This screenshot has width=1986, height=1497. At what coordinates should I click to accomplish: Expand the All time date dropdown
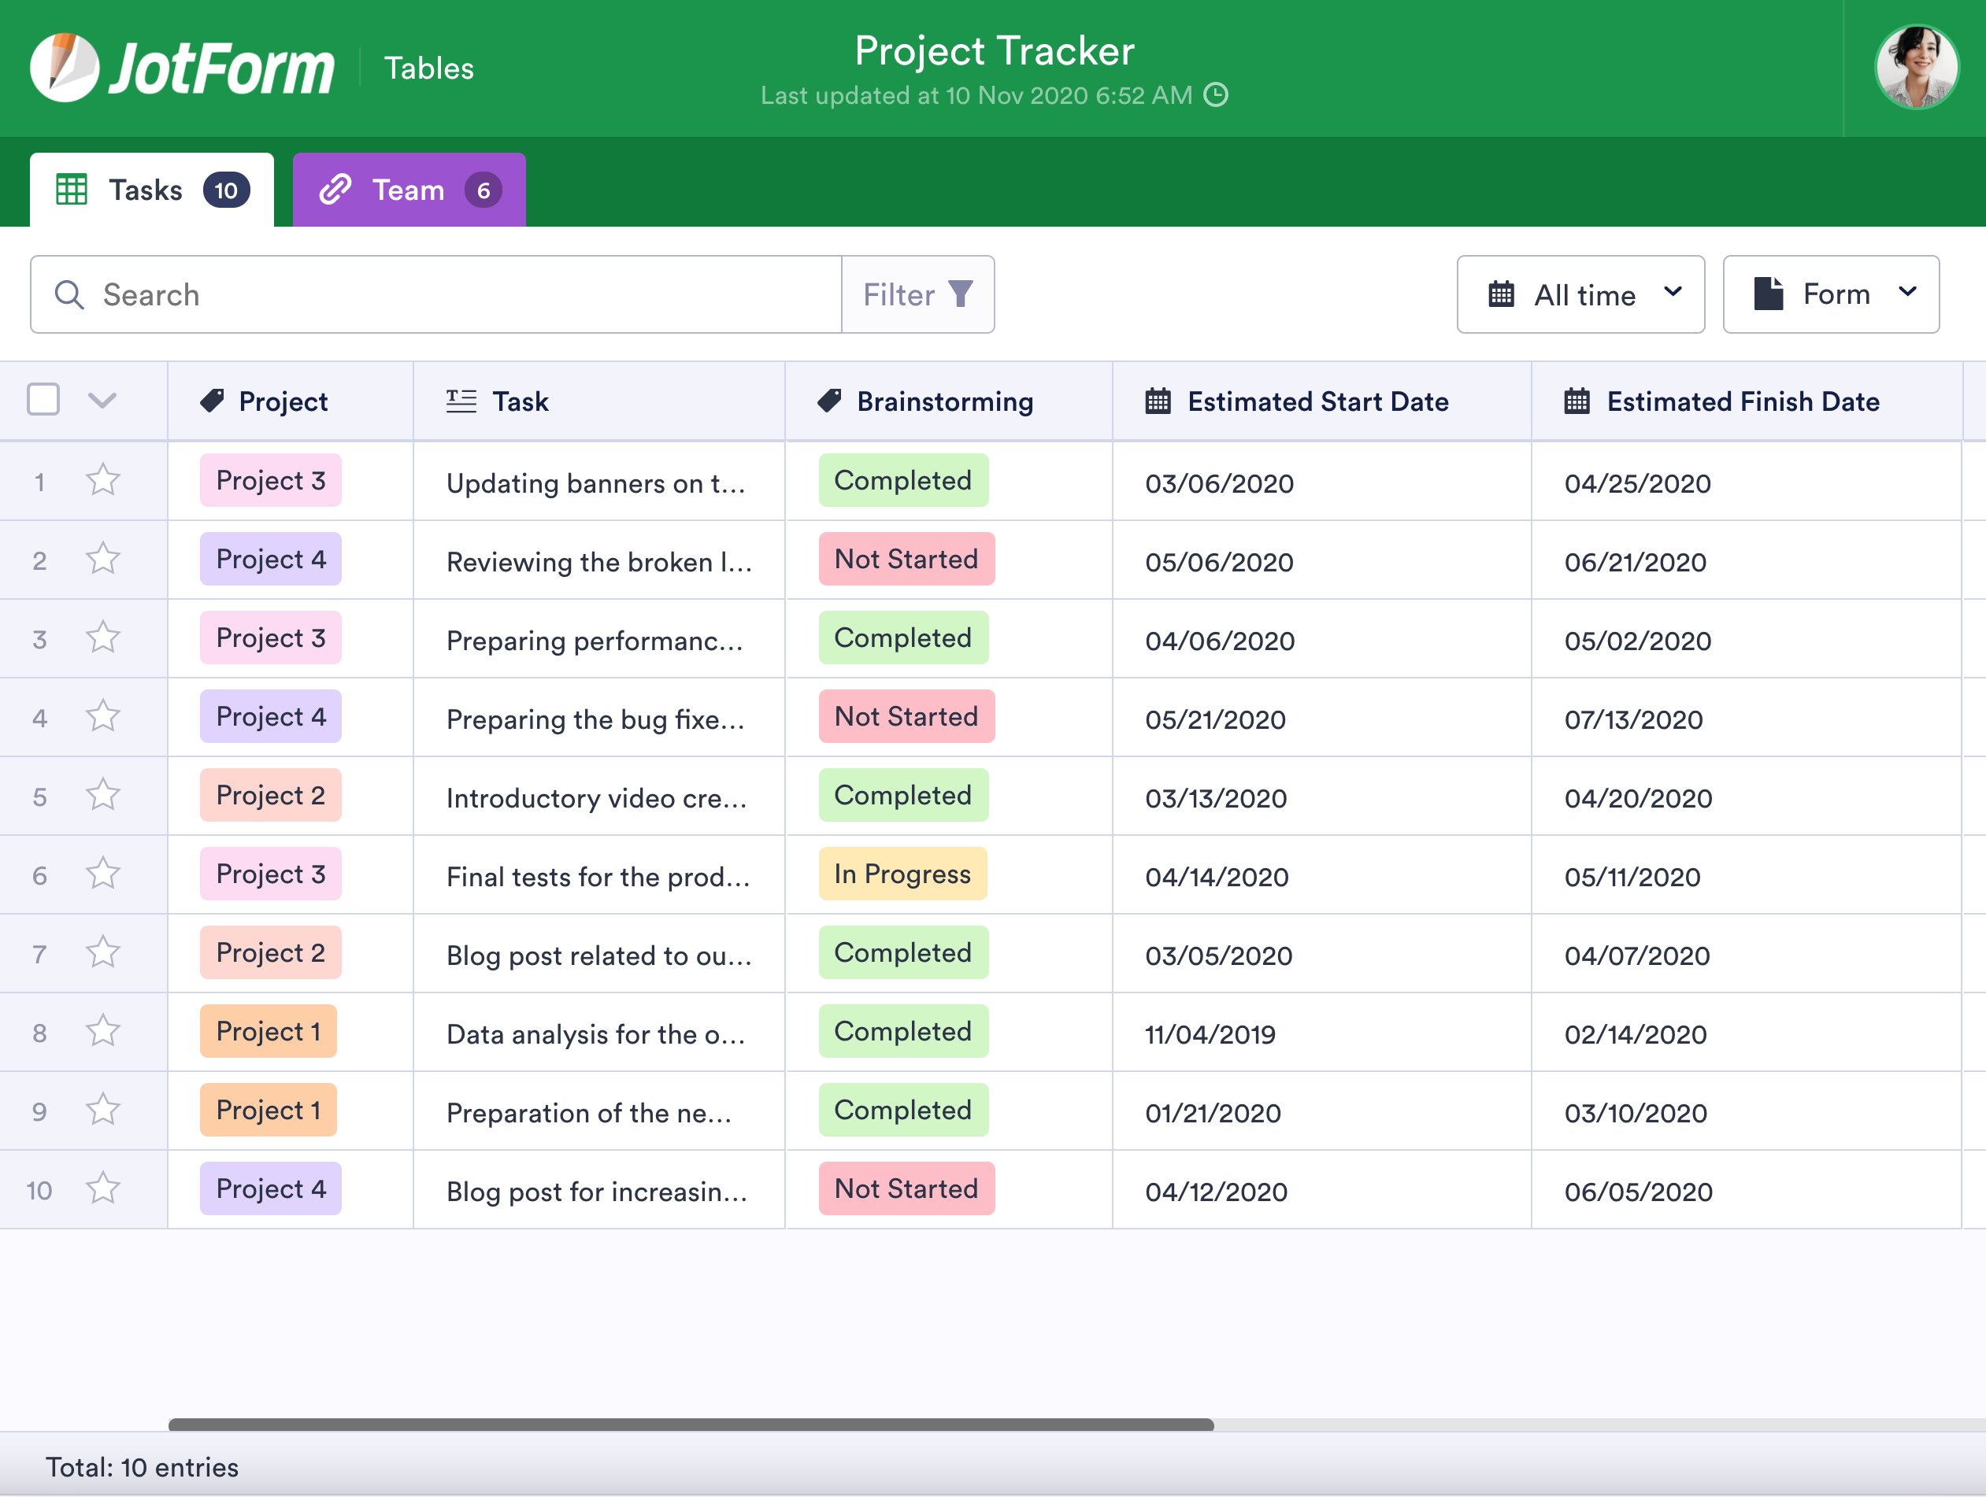point(1580,294)
